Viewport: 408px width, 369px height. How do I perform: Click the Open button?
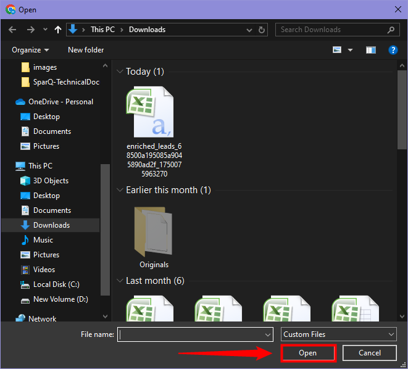click(x=307, y=353)
